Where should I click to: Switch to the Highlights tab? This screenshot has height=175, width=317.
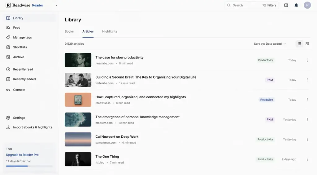[x=110, y=32]
